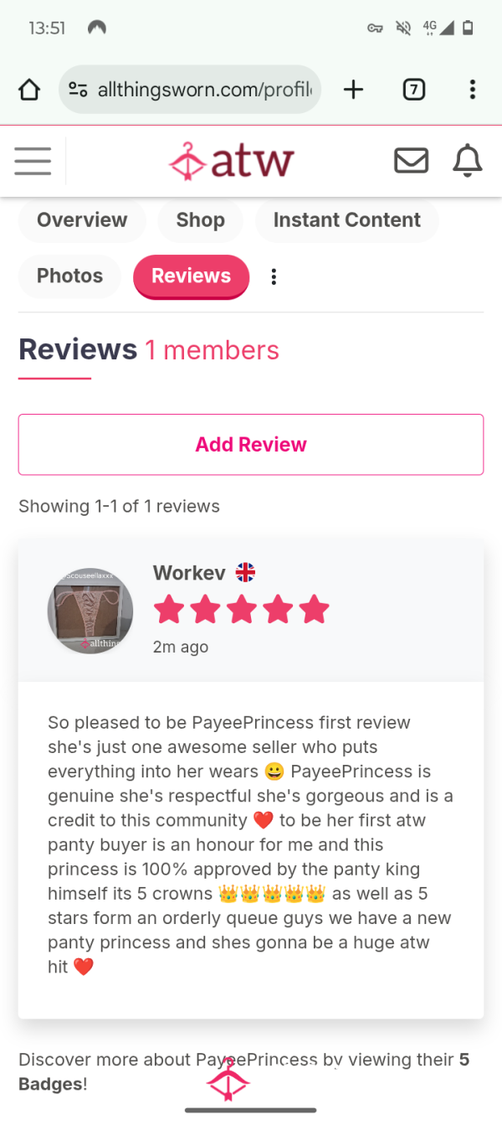The image size is (502, 1125).
Task: Open the messages envelope icon
Action: click(x=411, y=160)
